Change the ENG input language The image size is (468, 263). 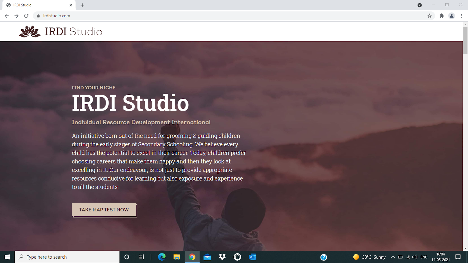pos(424,257)
